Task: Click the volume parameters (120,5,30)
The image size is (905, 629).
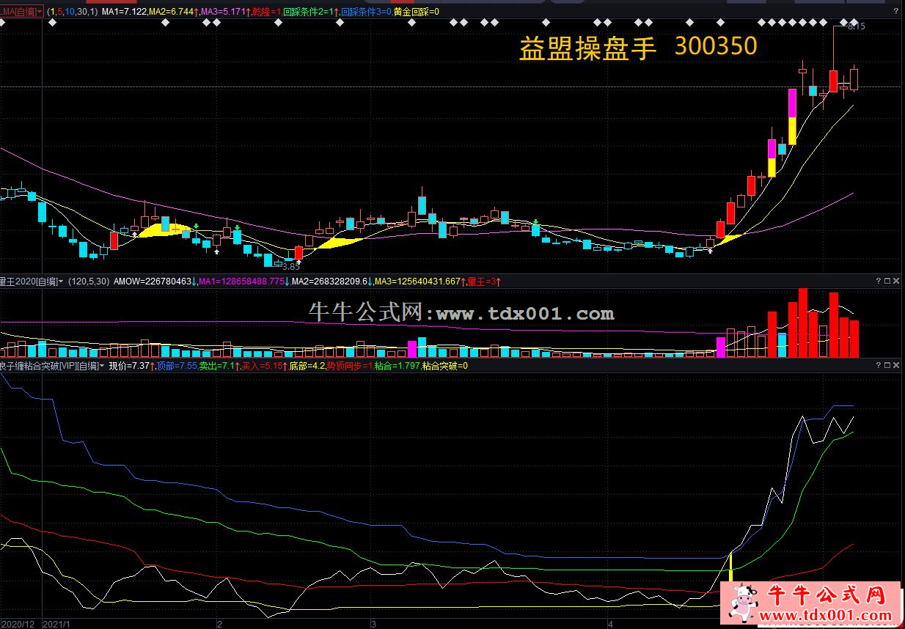Action: coord(89,281)
